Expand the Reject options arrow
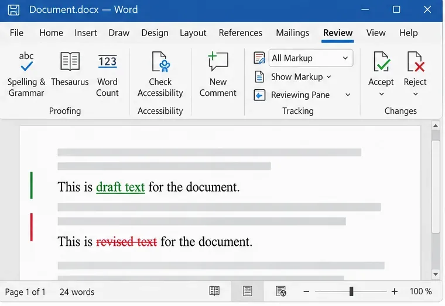 [416, 94]
